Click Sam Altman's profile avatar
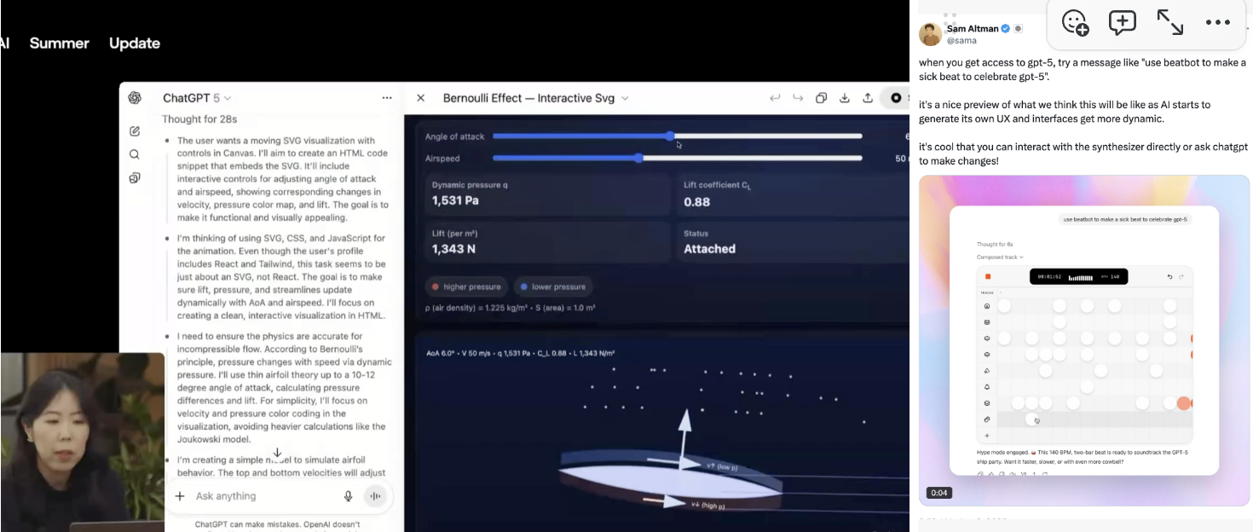Screen dimensions: 1253x532 tap(930, 34)
